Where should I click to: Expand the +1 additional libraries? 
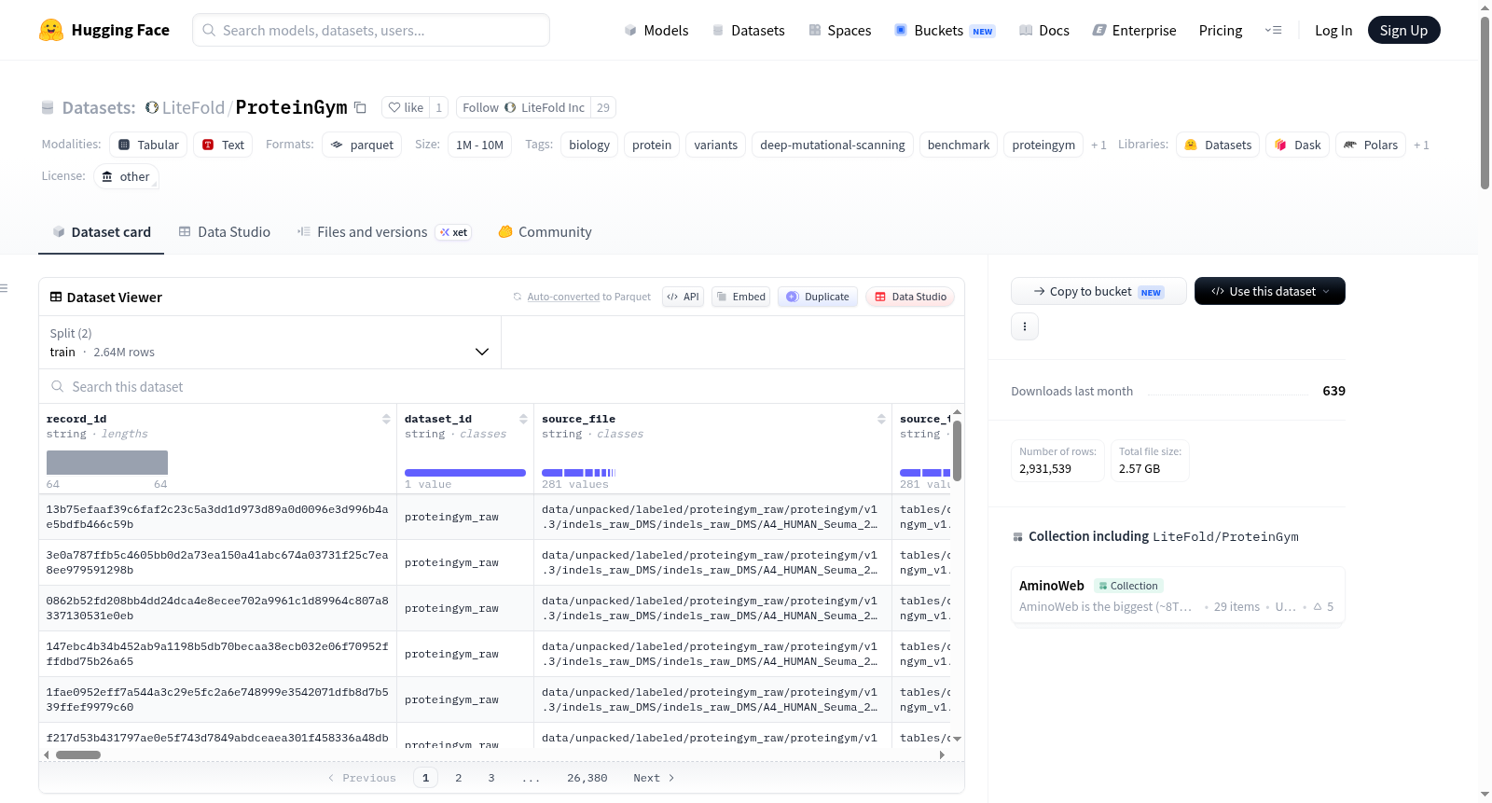click(x=1421, y=145)
